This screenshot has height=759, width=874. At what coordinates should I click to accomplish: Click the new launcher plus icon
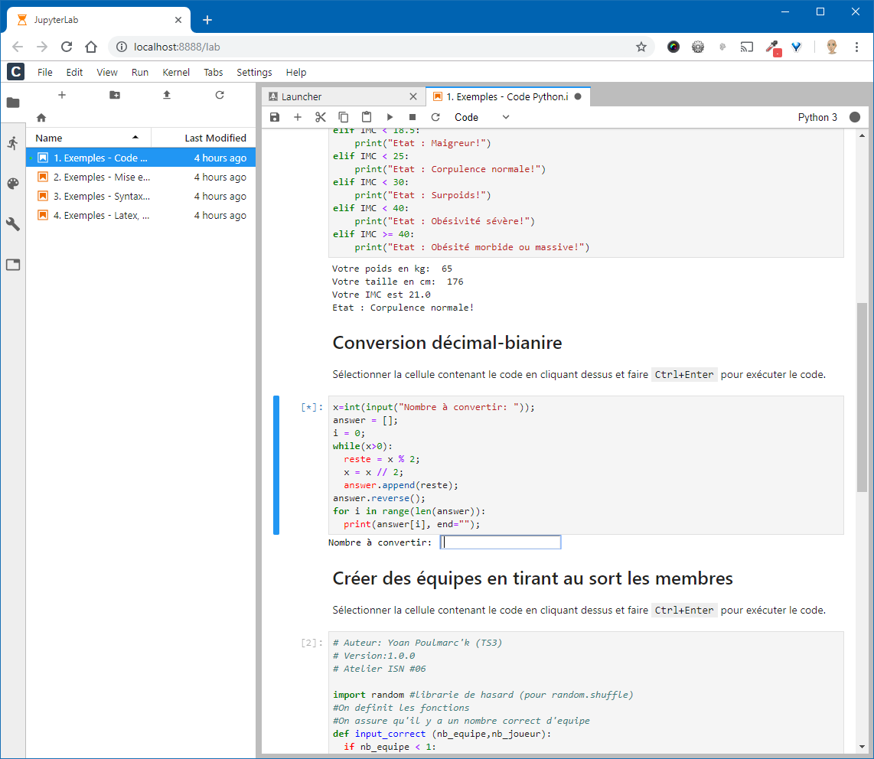point(62,95)
